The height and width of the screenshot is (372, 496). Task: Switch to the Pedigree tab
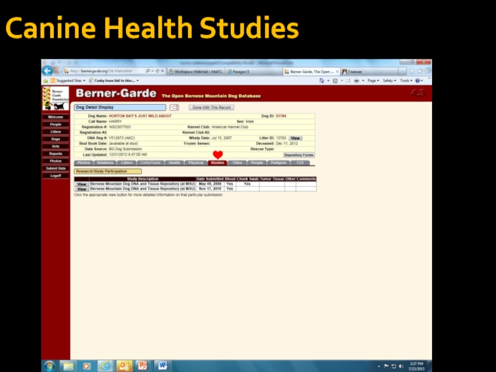click(x=278, y=162)
